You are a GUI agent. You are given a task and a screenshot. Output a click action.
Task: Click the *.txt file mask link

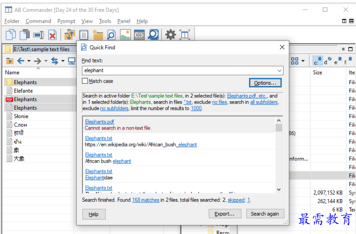[x=187, y=102]
